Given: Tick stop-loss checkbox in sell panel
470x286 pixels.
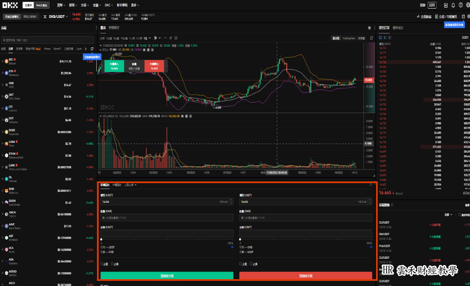Looking at the screenshot, I should tap(251, 264).
